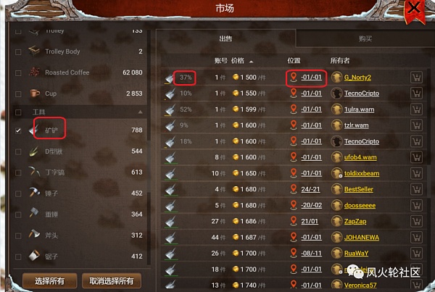Click location pin for ZapZap's listing

293,221
